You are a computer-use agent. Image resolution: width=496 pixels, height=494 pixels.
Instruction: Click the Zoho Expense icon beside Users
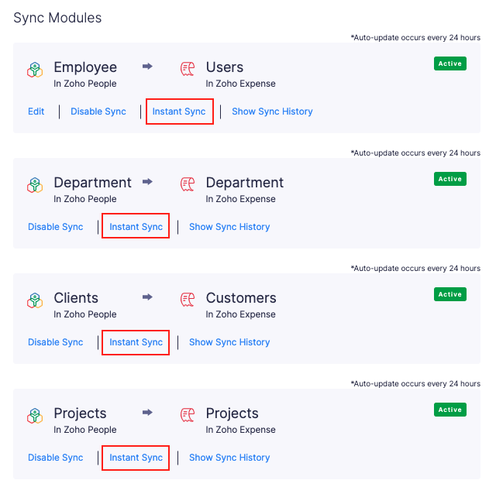click(188, 69)
